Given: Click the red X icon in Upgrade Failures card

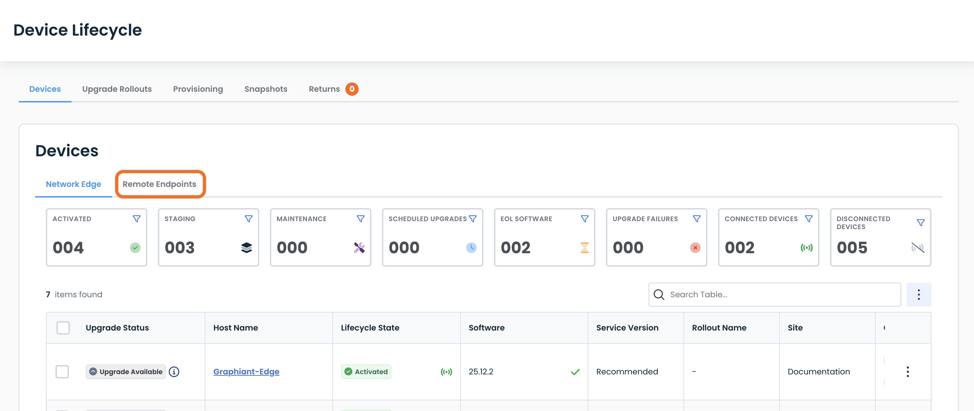Looking at the screenshot, I should 695,248.
